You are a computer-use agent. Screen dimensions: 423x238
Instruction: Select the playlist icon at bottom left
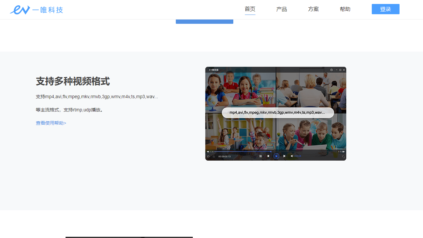coord(208,156)
